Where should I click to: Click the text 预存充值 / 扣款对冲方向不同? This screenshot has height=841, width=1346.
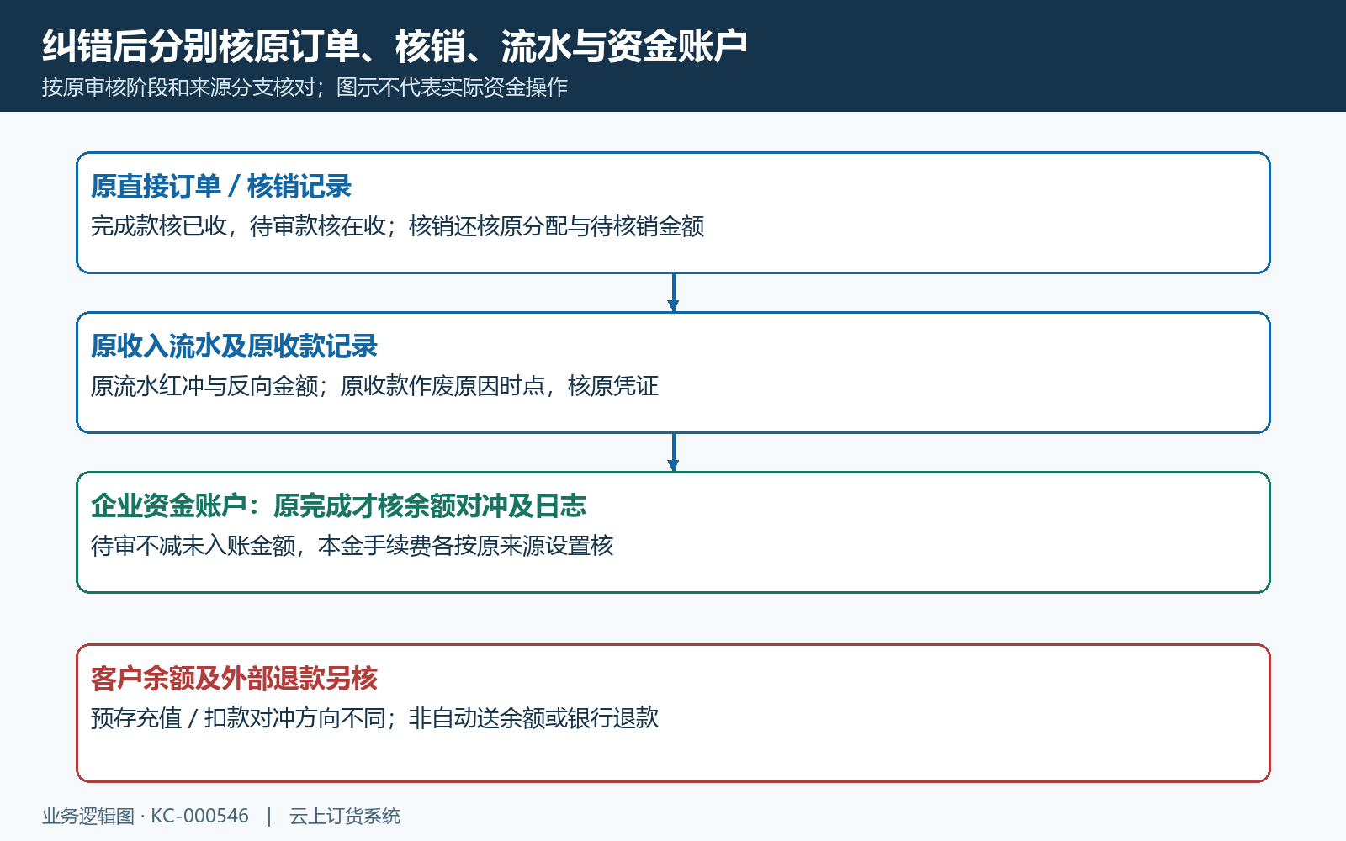pos(238,718)
